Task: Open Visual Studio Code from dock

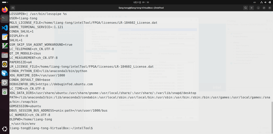Action: tap(5, 28)
